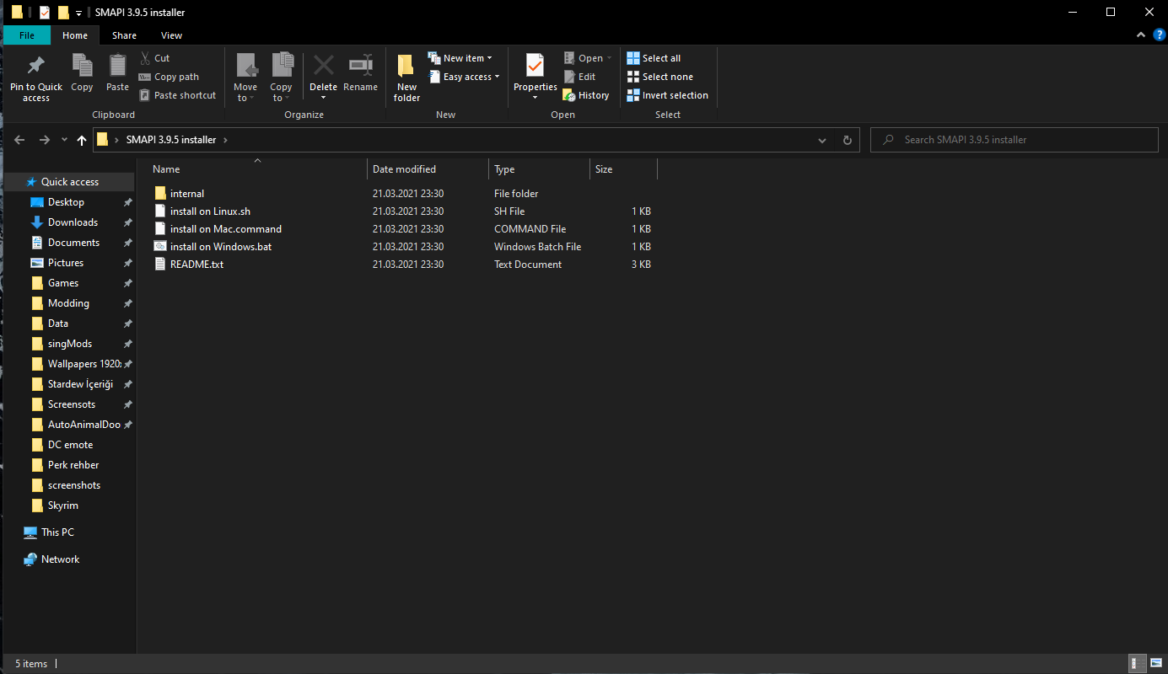Click the Rename icon
The height and width of the screenshot is (674, 1168).
[x=361, y=65]
